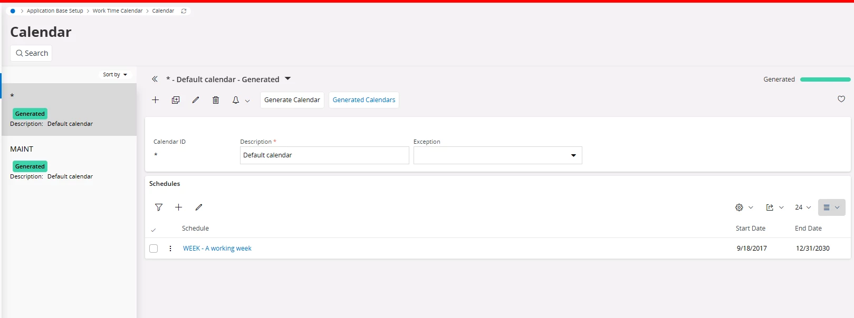Expand record title dropdown arrow
The image size is (854, 318).
(288, 78)
